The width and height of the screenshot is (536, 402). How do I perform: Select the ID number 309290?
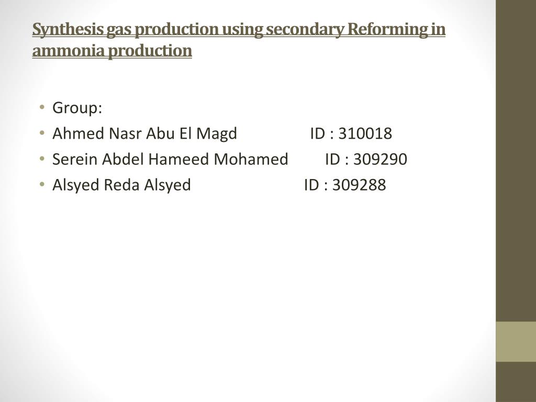tap(380, 159)
